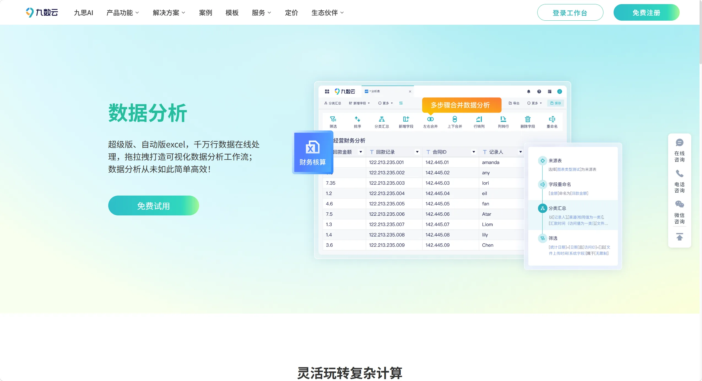This screenshot has width=702, height=381.
Task: Click the 电话咨询 phone icon
Action: tap(679, 174)
